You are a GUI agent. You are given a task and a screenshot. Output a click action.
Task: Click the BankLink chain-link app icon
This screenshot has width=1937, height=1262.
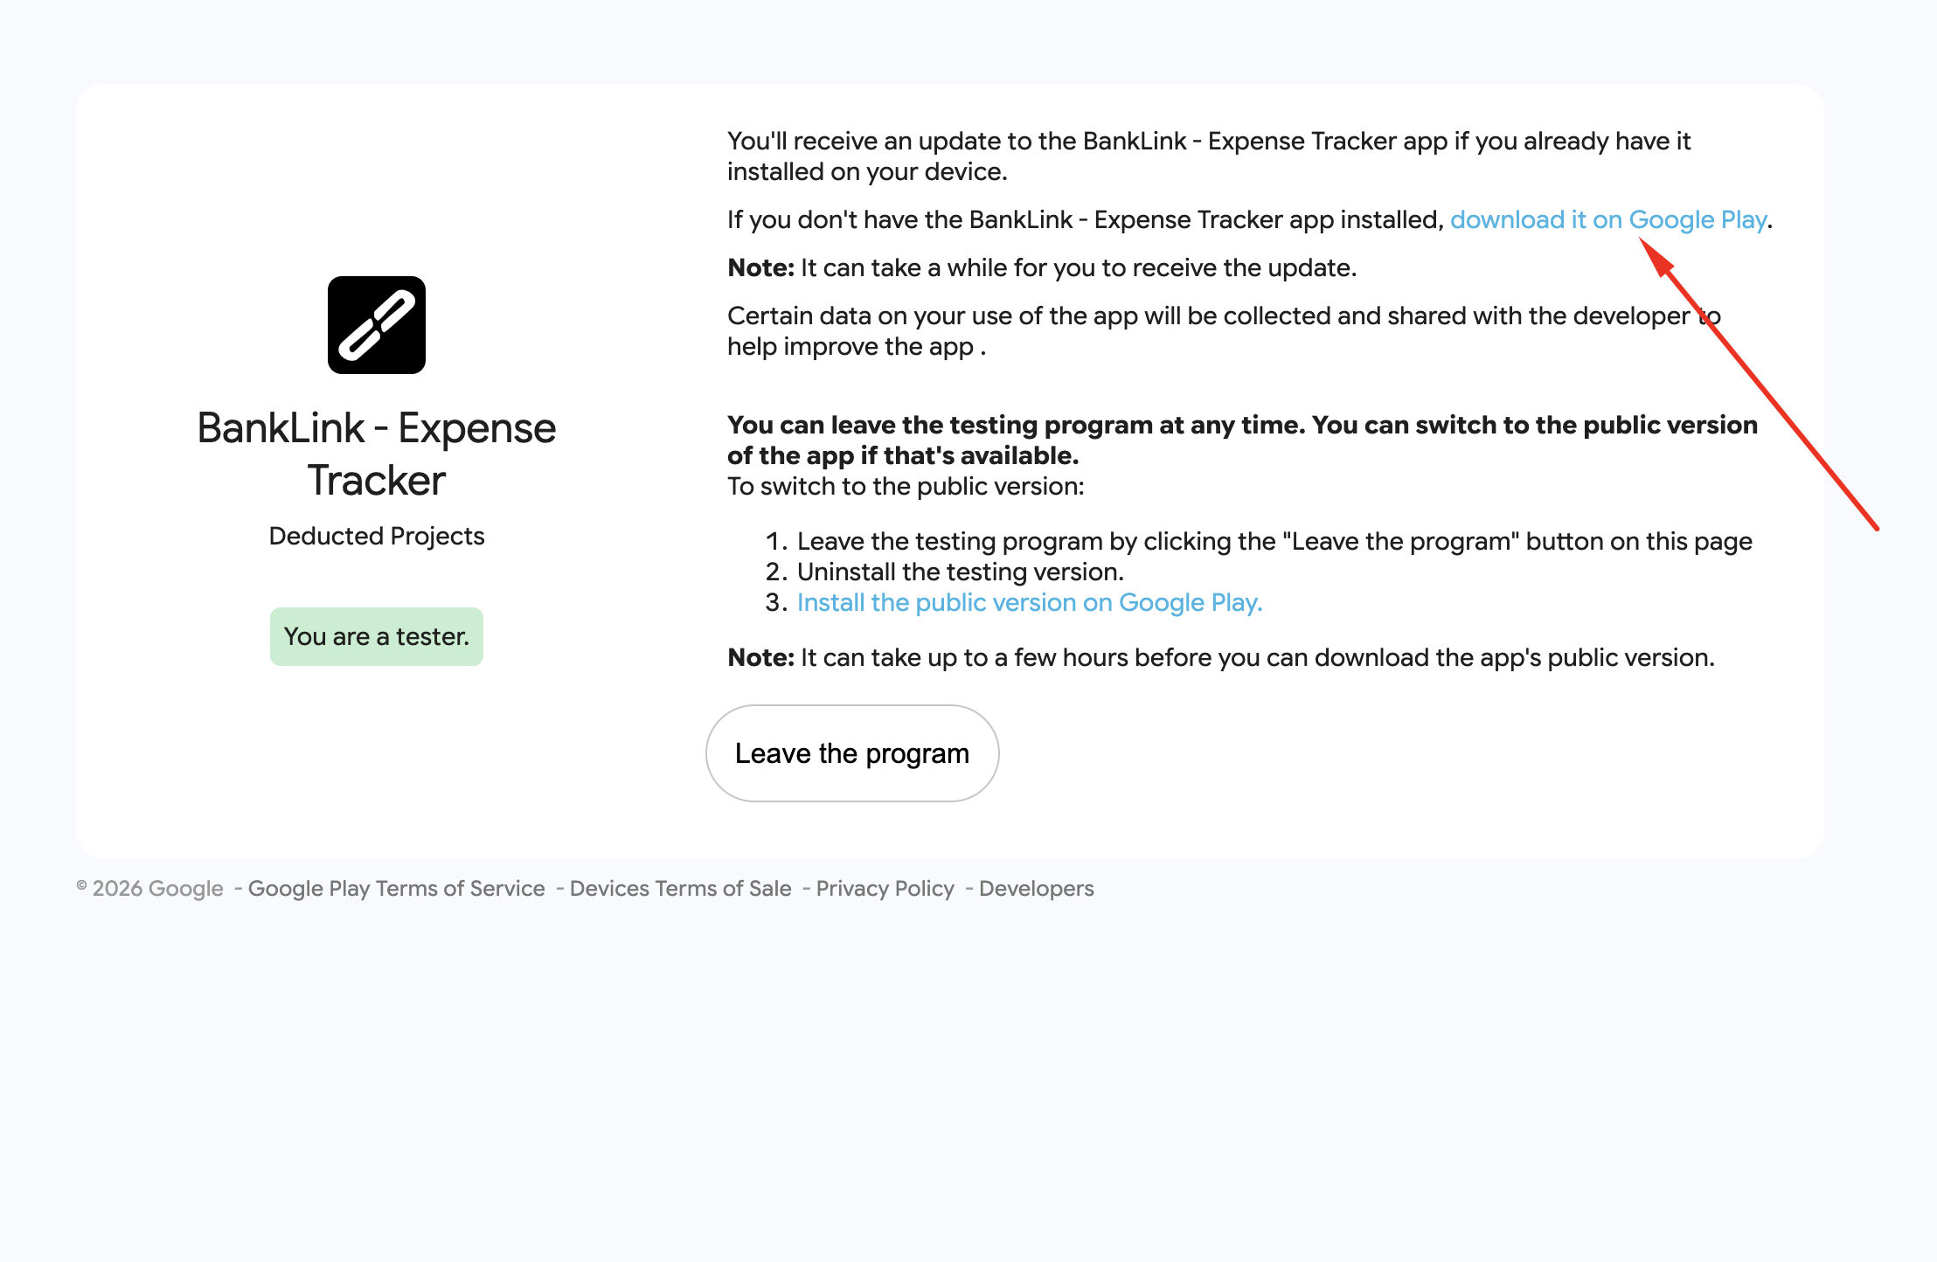point(377,325)
